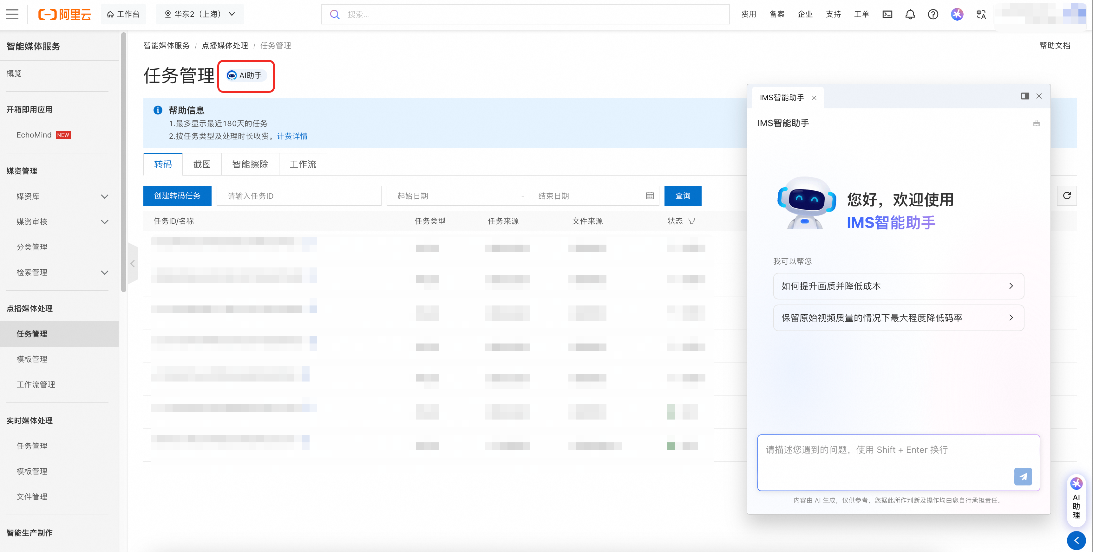Switch language with the translate icon

[x=981, y=14]
